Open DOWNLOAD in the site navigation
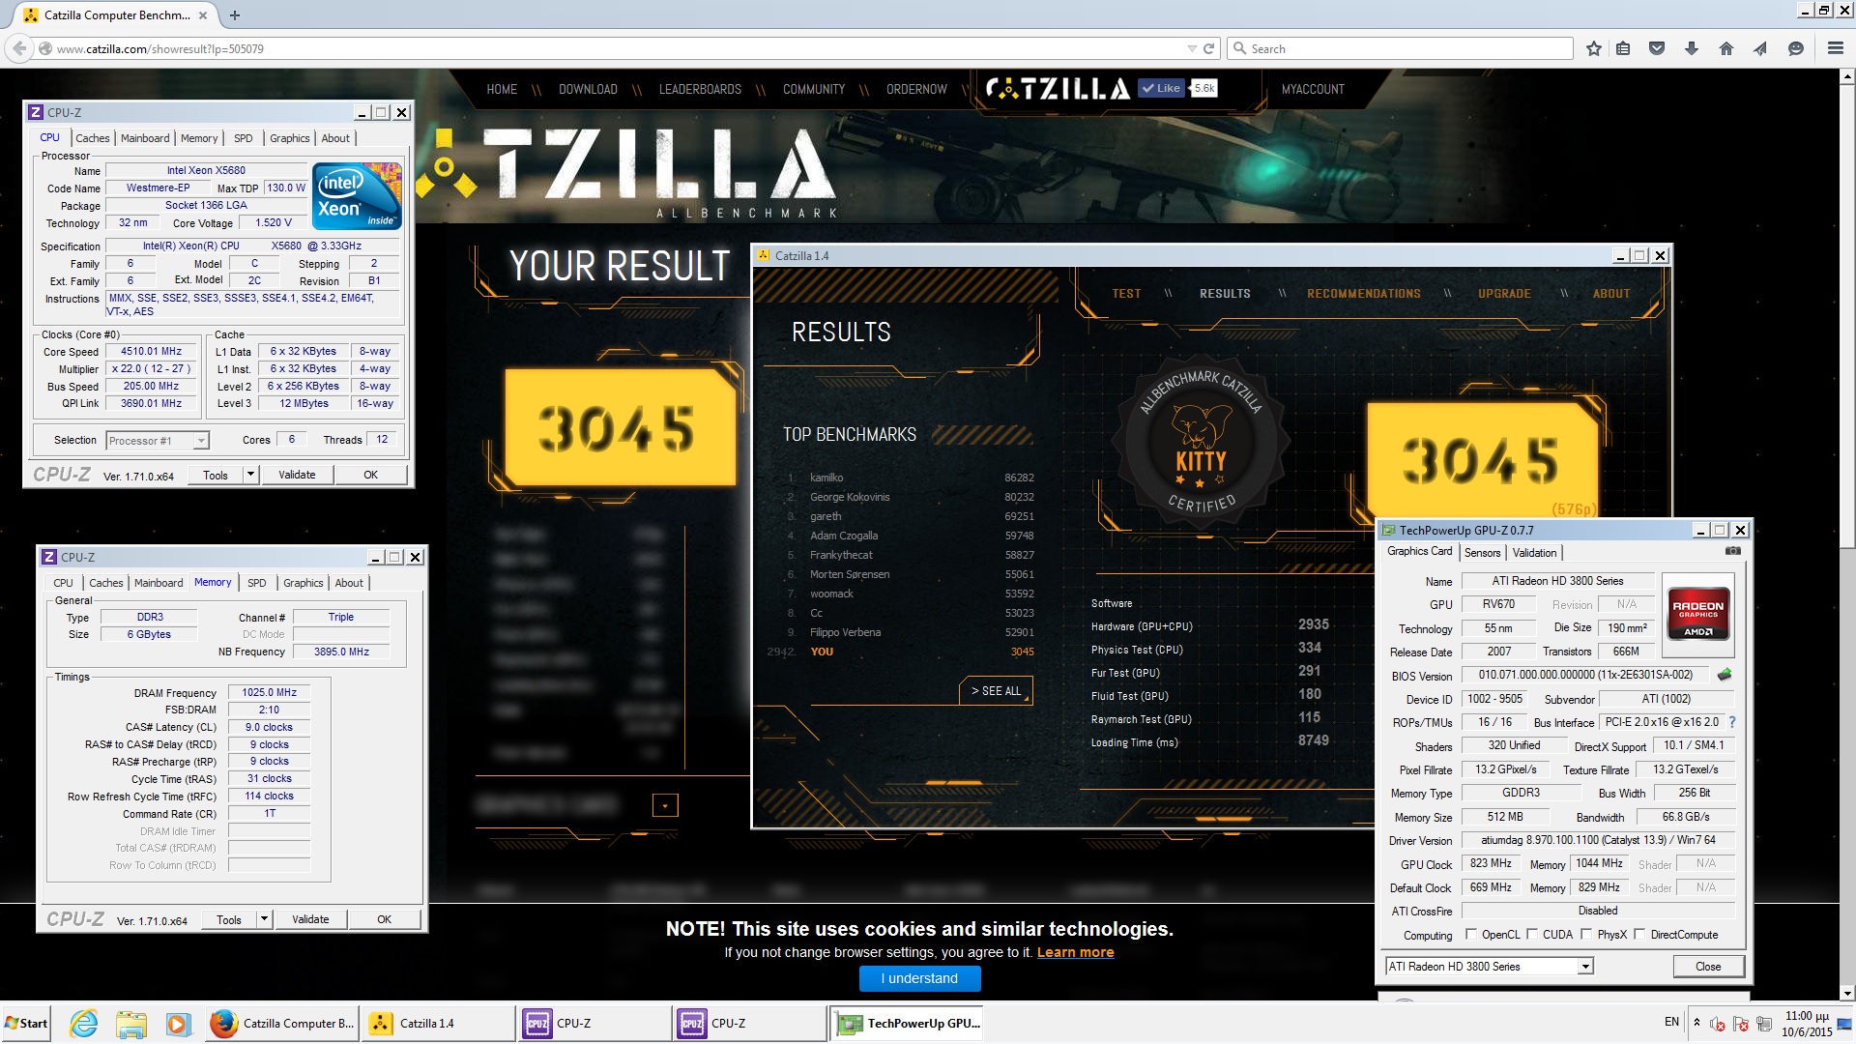 (588, 89)
